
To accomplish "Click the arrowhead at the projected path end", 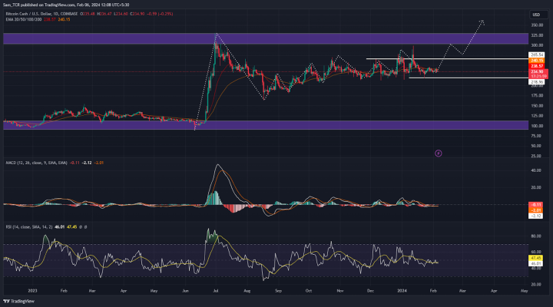I will coord(482,21).
